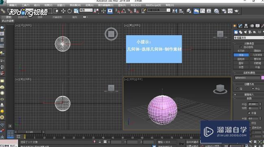The image size is (264, 147).
Task: Click the teapot Render Production icon
Action: pyautogui.click(x=236, y=11)
